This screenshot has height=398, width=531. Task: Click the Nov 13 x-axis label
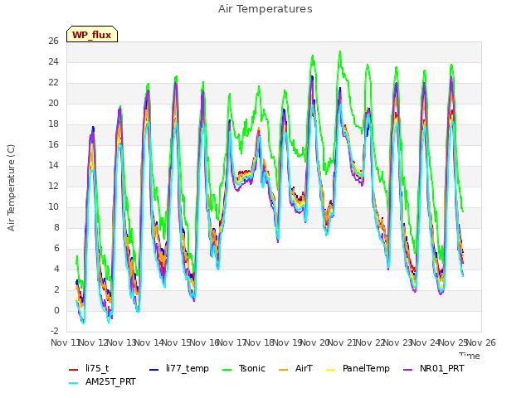pyautogui.click(x=121, y=342)
